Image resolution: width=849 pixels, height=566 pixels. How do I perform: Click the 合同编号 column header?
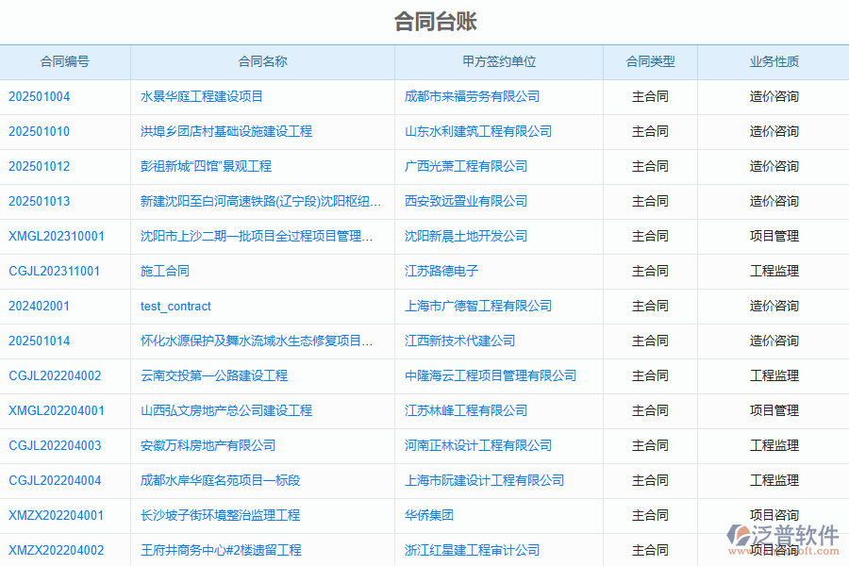click(x=65, y=61)
